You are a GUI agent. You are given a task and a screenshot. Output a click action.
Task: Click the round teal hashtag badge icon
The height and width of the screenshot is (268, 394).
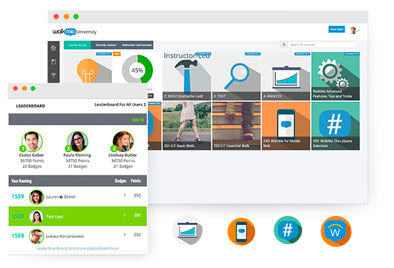point(288,230)
